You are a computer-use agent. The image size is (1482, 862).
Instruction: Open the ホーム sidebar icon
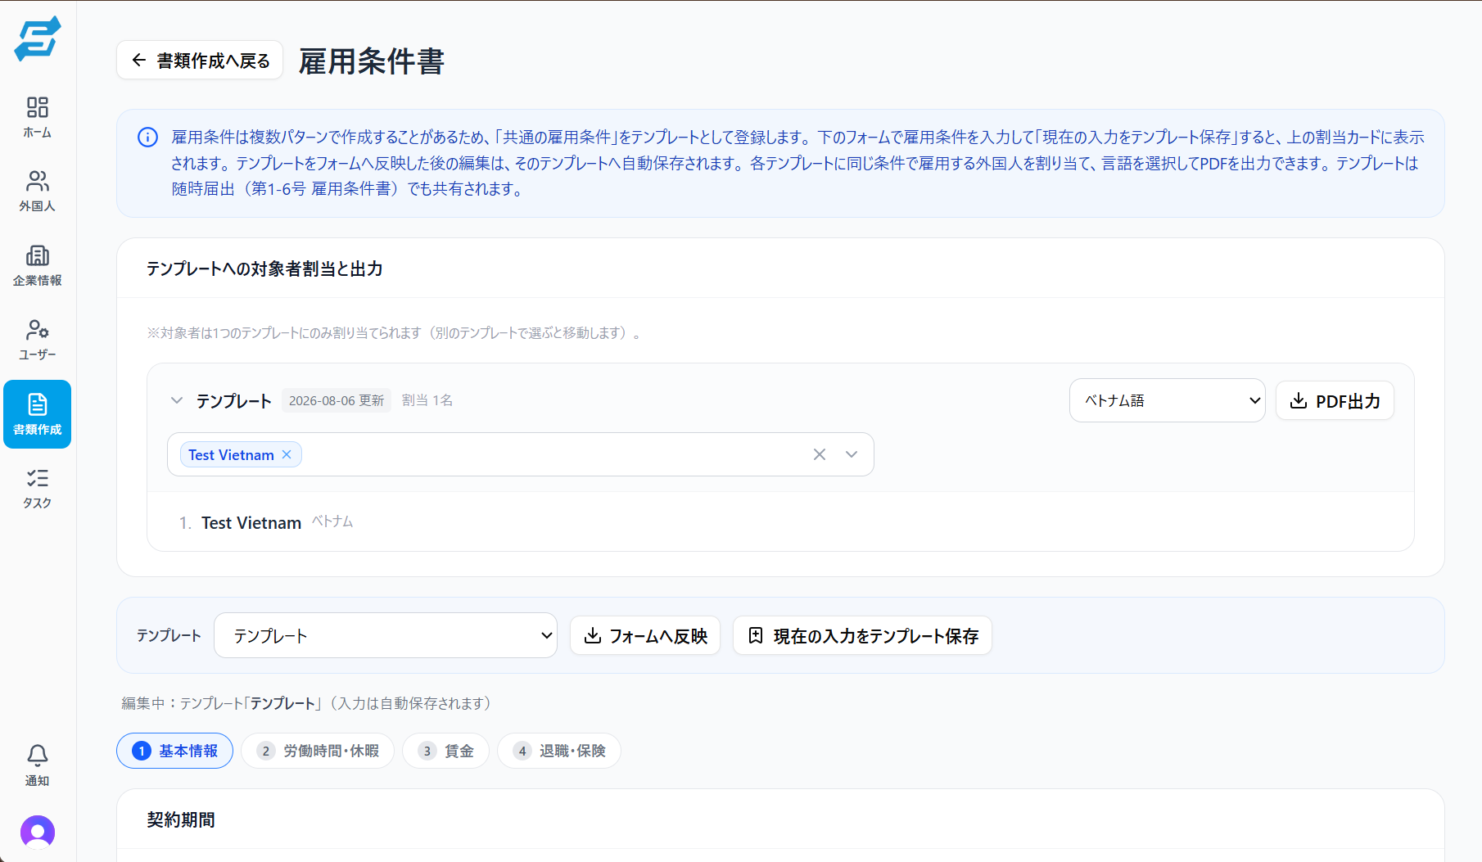(38, 118)
